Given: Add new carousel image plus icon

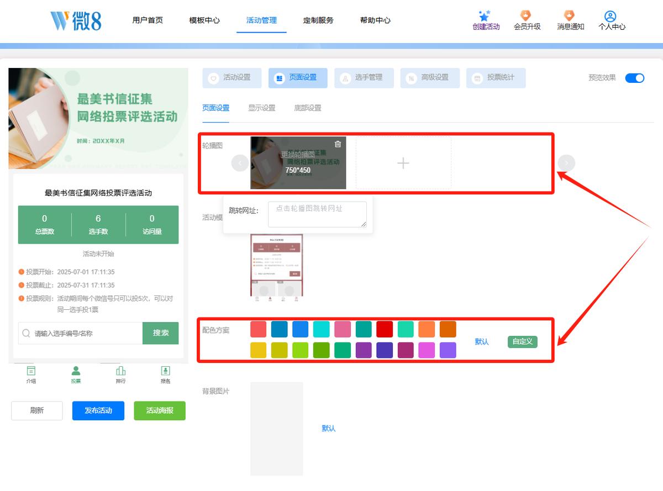Looking at the screenshot, I should tap(403, 163).
